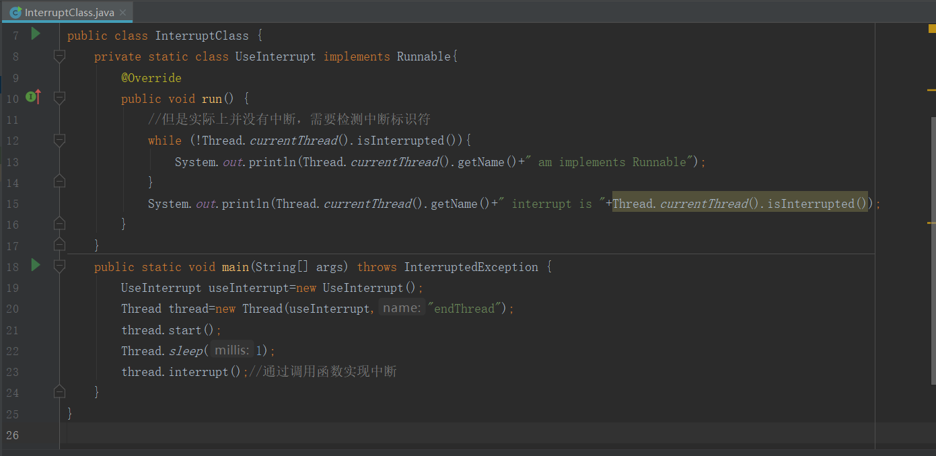Click the name: parameter hint on line 20

[401, 308]
